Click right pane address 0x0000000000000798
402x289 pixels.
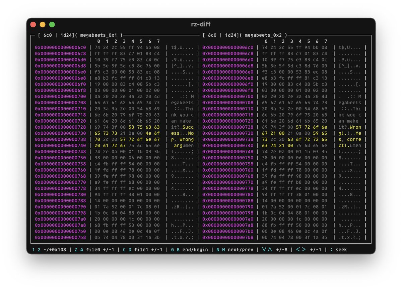228,213
